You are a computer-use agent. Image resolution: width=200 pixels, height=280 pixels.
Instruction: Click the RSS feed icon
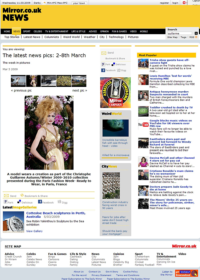click(196, 37)
